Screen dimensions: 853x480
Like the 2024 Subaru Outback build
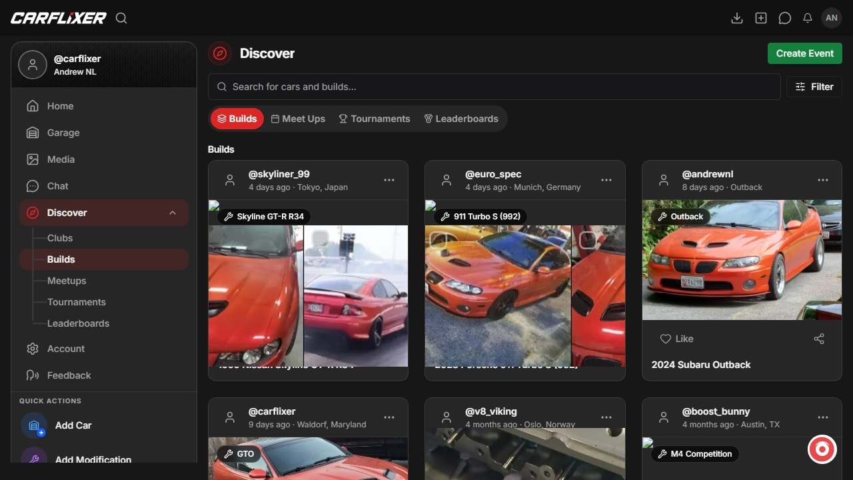point(676,339)
